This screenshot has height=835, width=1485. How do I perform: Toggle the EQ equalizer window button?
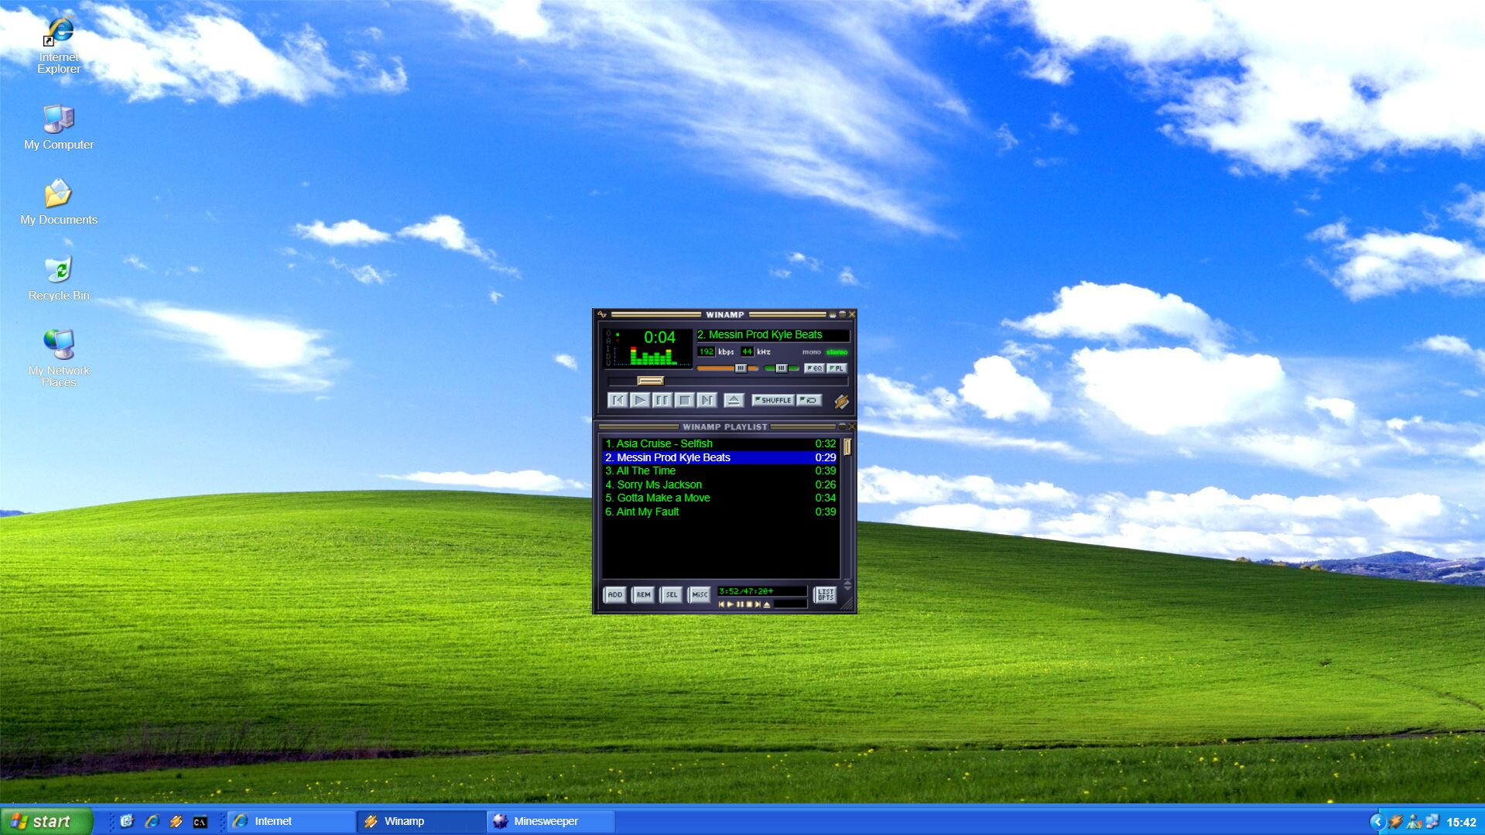[x=814, y=368]
